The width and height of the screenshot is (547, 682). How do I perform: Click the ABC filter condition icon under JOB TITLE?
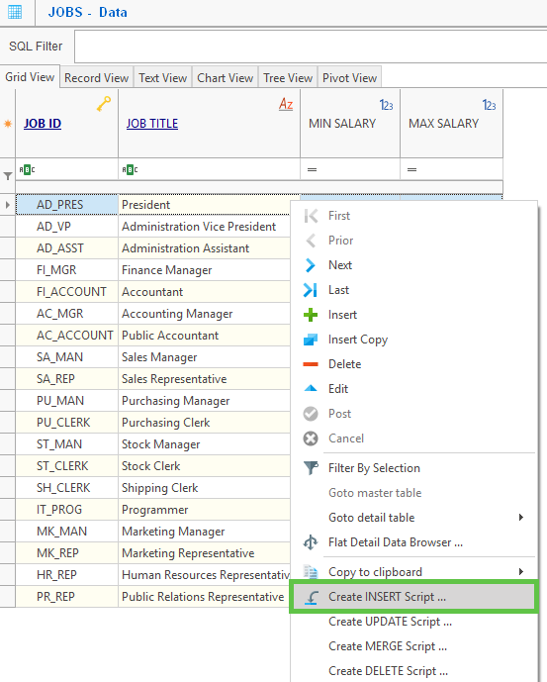(x=130, y=169)
